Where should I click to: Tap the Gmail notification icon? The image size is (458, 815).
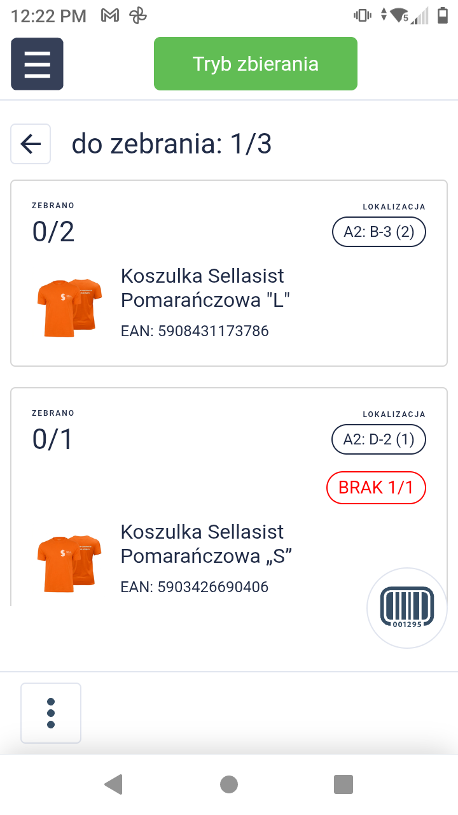110,16
